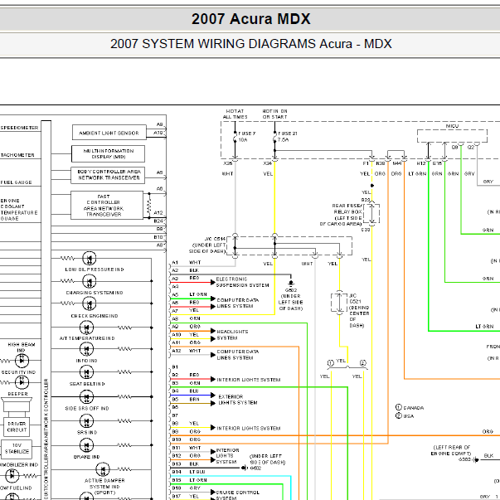The width and height of the screenshot is (500, 500).
Task: Click pin A3 RED
Action: 185,278
